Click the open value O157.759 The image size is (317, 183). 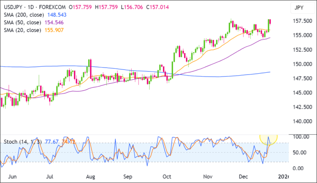coord(80,7)
